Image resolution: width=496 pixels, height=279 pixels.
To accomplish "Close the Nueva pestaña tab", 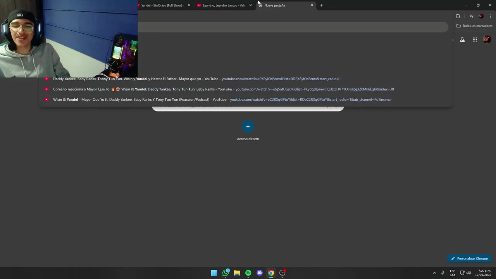I will (x=312, y=5).
